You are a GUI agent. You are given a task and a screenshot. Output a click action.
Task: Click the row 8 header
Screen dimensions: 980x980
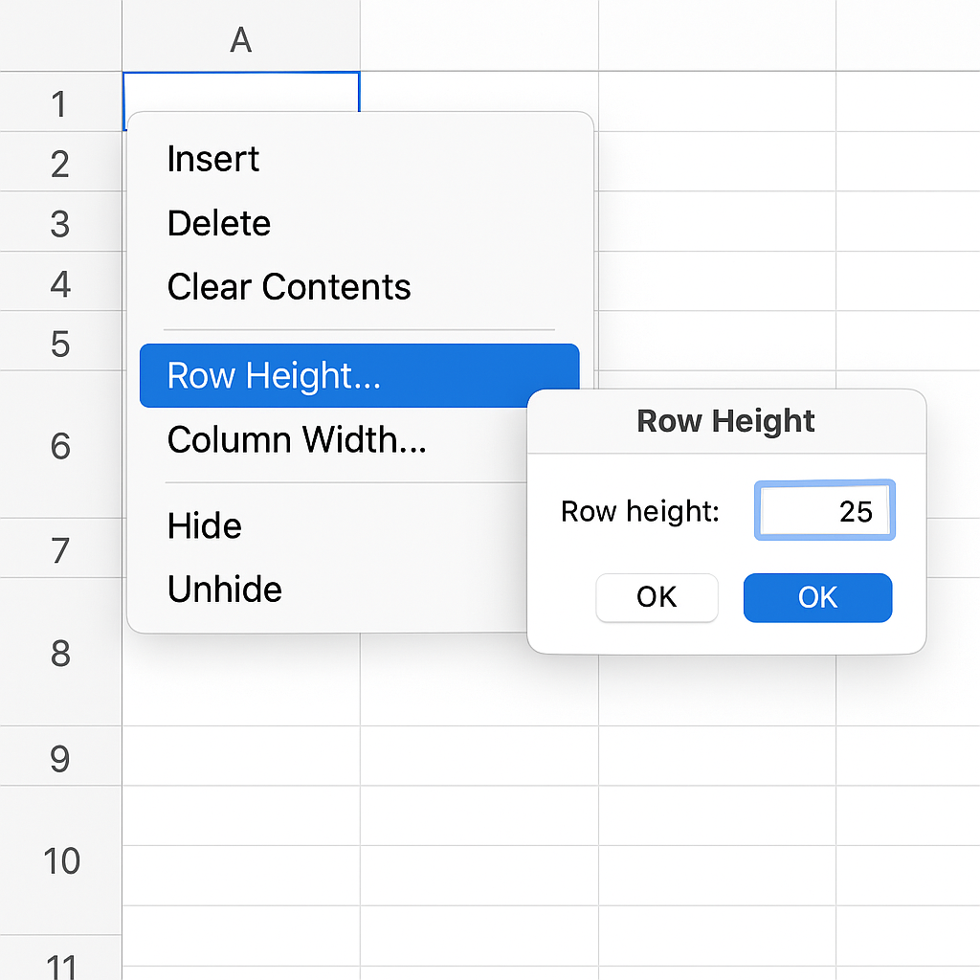(x=60, y=654)
